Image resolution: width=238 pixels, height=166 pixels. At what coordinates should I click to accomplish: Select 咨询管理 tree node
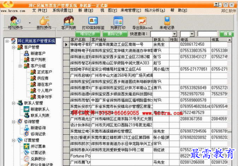(x=32, y=121)
